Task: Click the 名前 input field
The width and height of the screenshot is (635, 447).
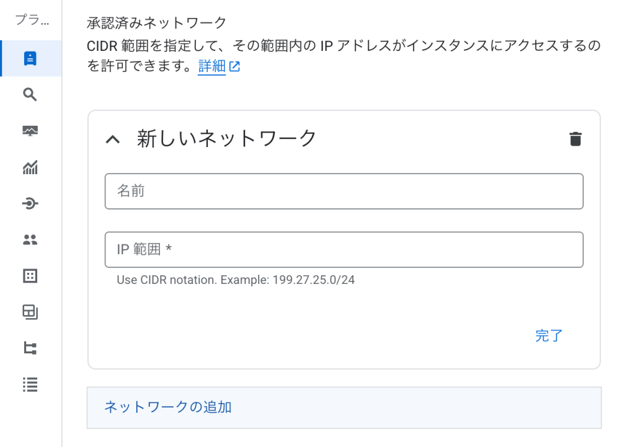Action: point(344,191)
